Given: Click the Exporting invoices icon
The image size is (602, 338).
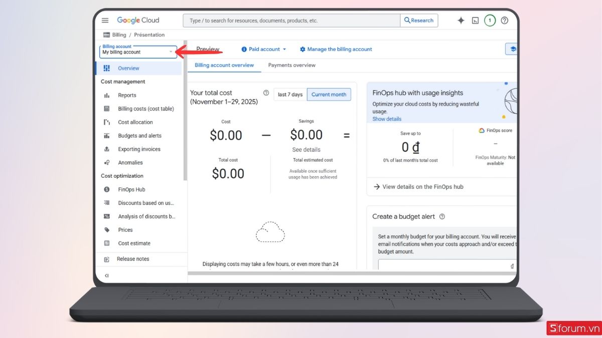Looking at the screenshot, I should [106, 149].
